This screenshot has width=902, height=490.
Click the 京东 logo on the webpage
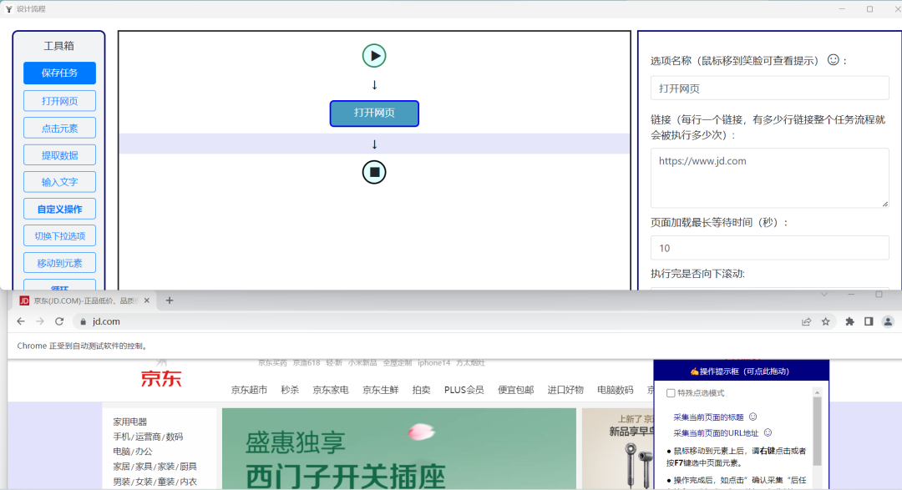pyautogui.click(x=161, y=378)
